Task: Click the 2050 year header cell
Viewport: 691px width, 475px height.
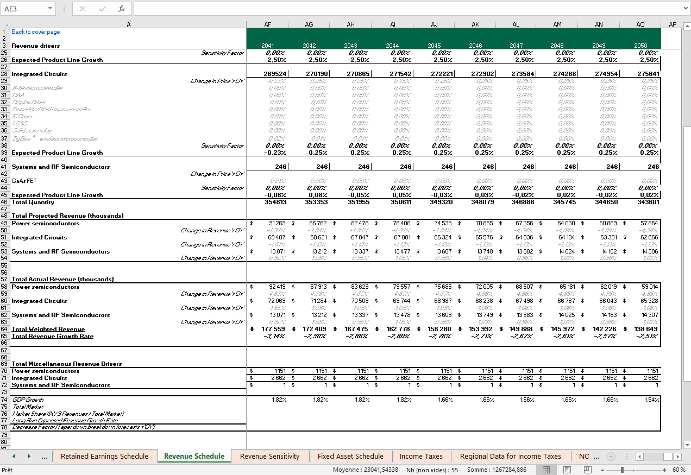Action: pyautogui.click(x=640, y=46)
